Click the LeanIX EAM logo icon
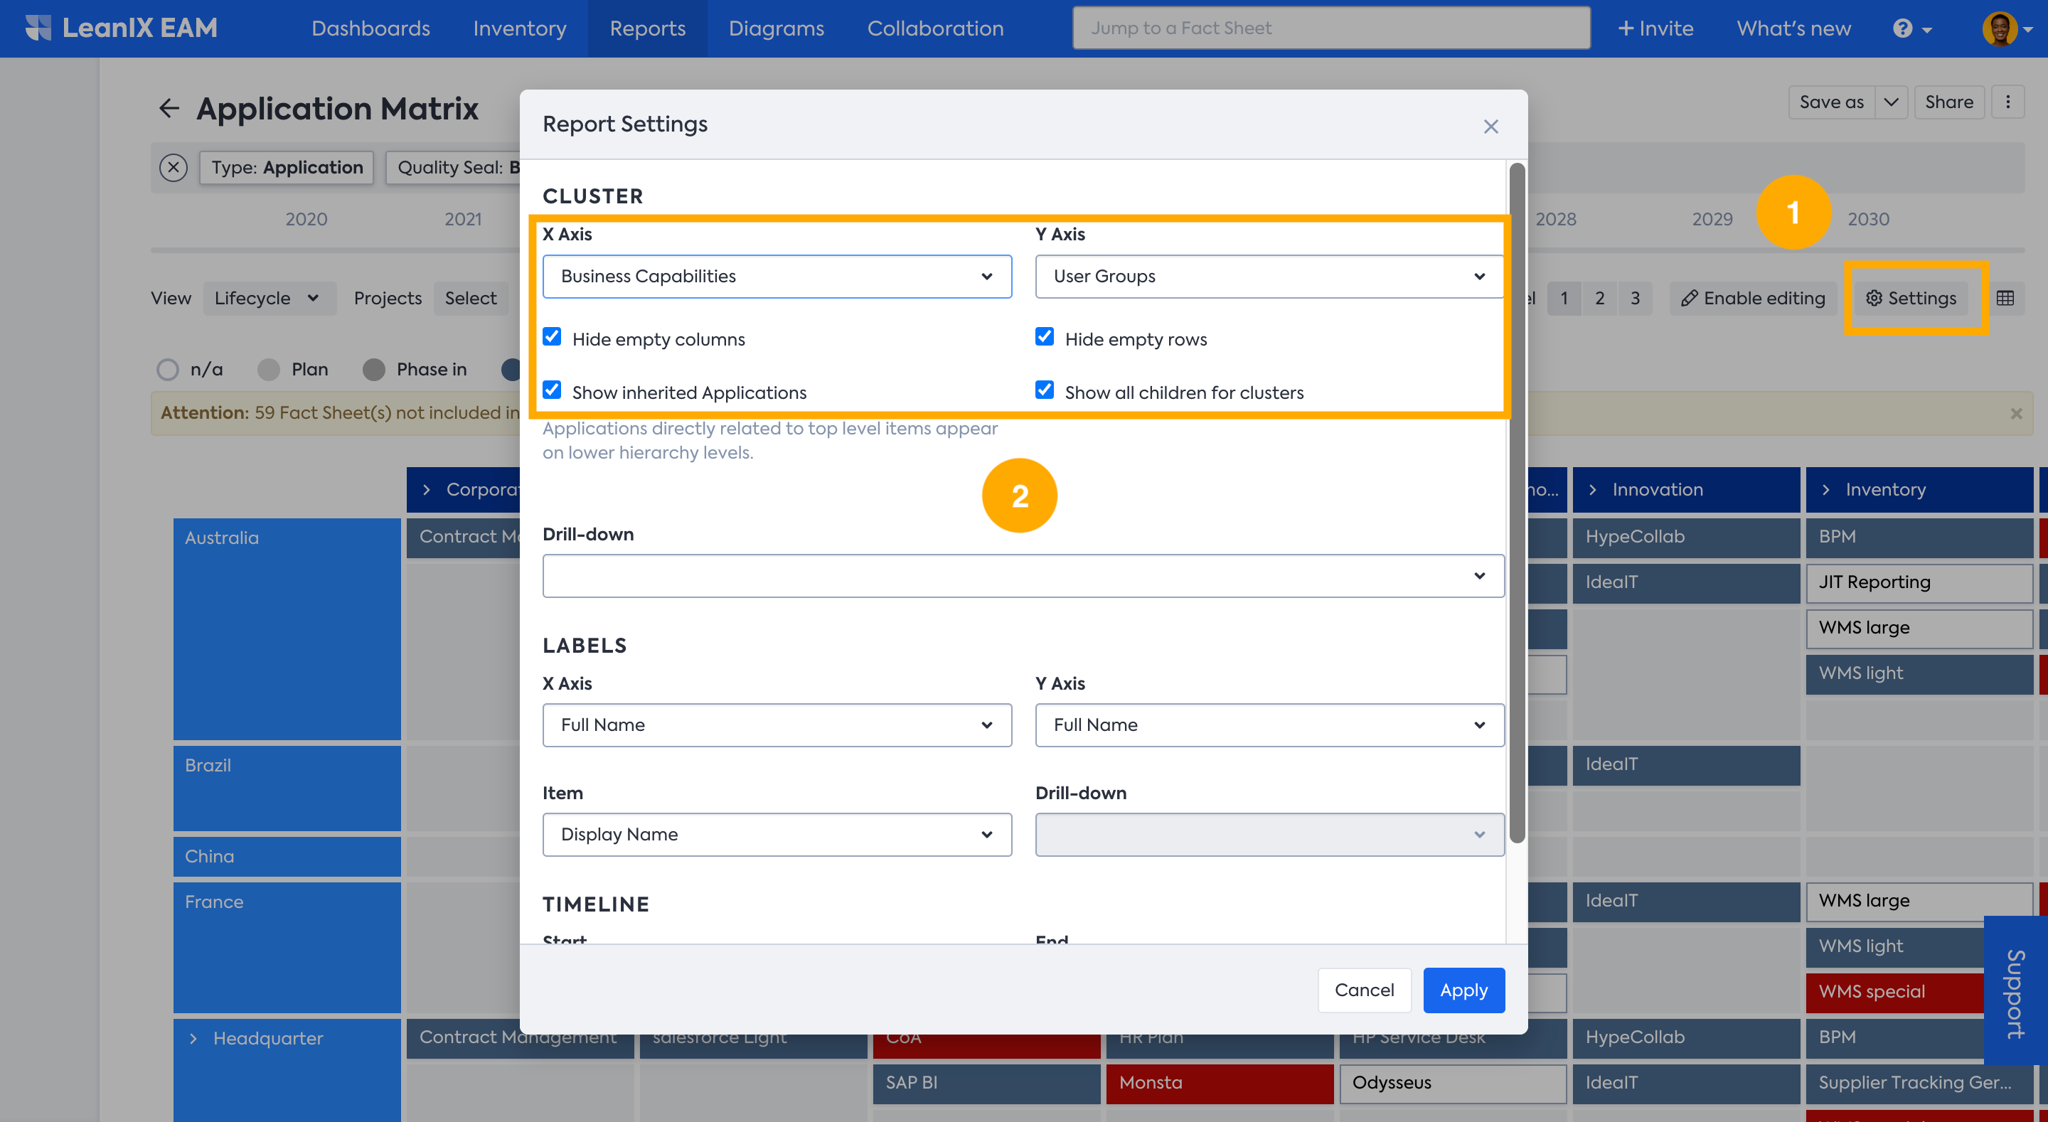The image size is (2048, 1122). [38, 28]
